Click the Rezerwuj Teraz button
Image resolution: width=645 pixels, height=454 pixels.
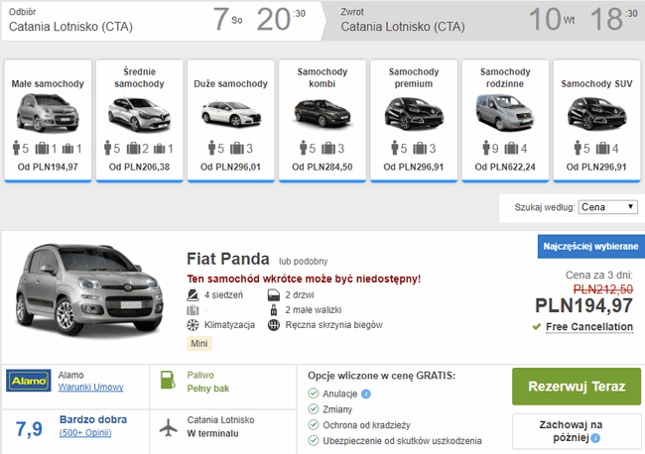point(577,387)
